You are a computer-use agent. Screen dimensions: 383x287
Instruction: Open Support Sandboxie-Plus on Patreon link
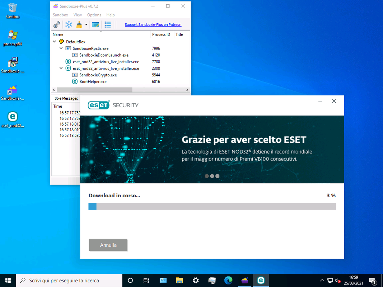point(153,25)
